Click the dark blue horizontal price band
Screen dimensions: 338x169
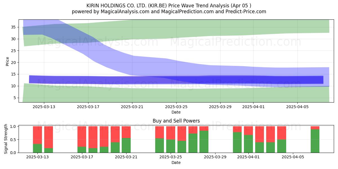176,80
